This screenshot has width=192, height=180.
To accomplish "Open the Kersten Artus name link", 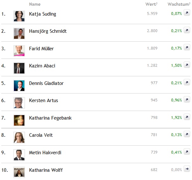I will 43,100.
